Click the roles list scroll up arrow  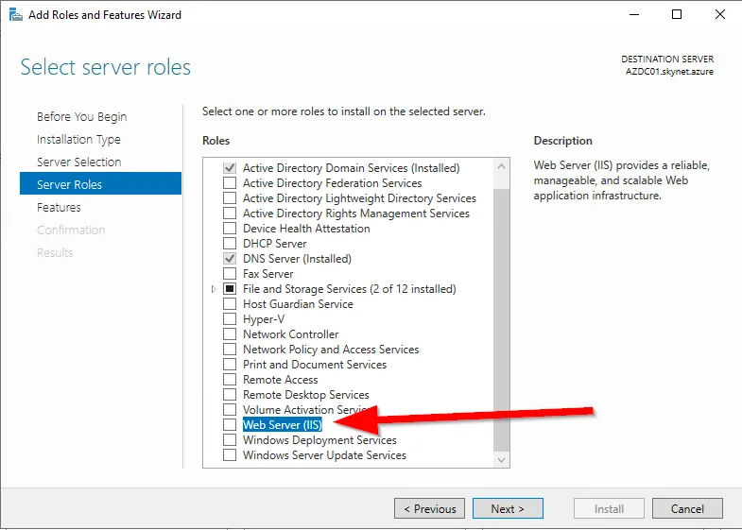coord(502,166)
